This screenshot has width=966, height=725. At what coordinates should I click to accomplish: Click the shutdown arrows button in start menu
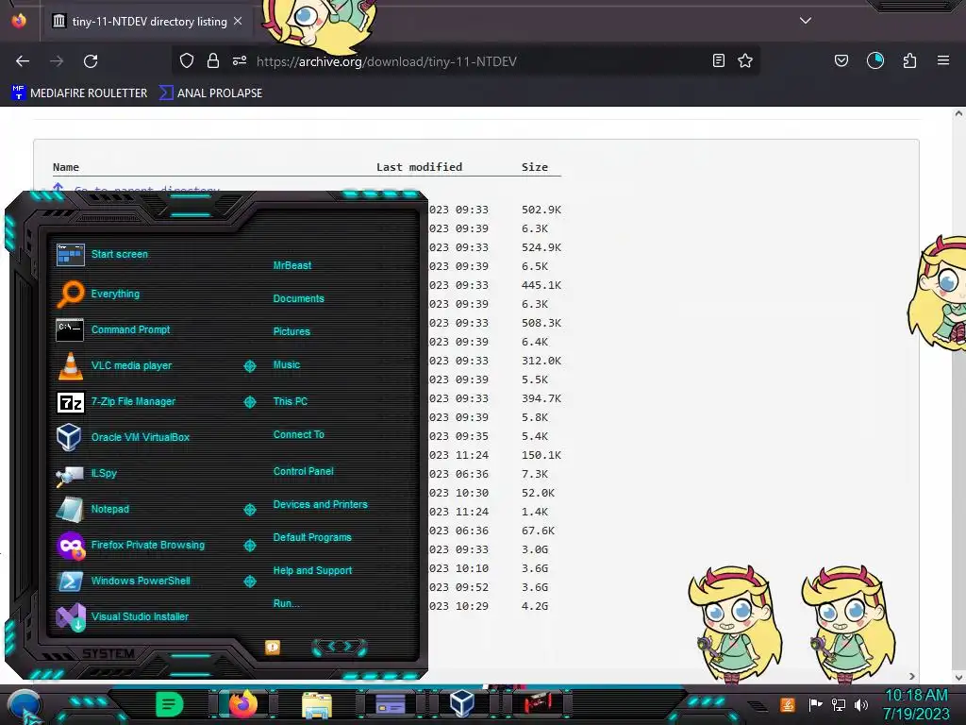pos(339,647)
